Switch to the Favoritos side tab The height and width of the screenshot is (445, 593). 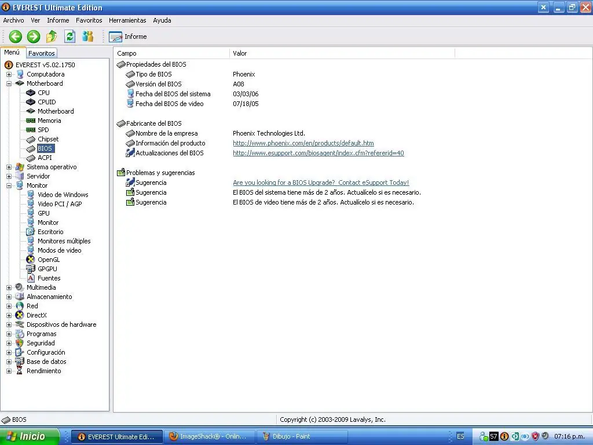coord(42,53)
